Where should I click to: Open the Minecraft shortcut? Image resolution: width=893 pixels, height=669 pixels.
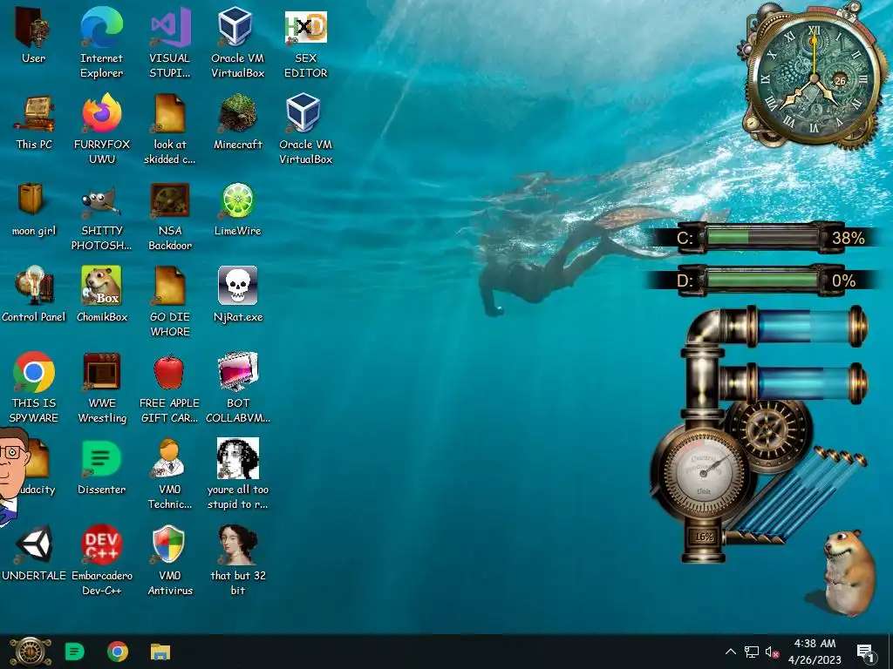click(x=238, y=122)
